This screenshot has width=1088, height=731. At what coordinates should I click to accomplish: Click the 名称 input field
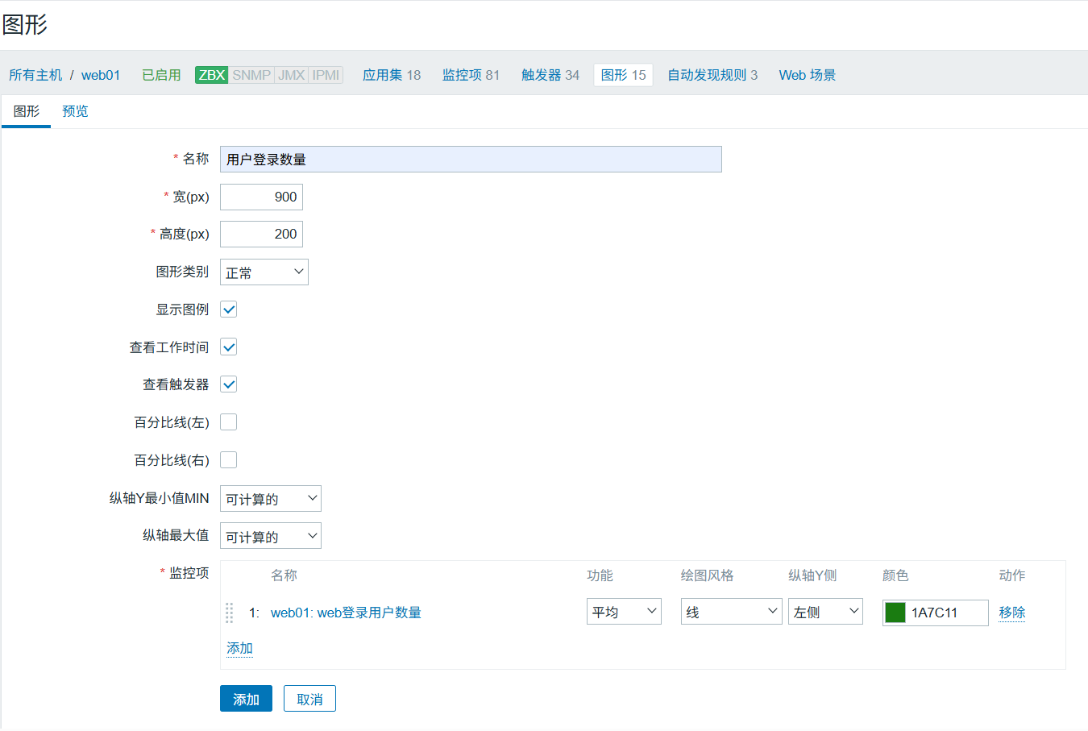point(471,160)
